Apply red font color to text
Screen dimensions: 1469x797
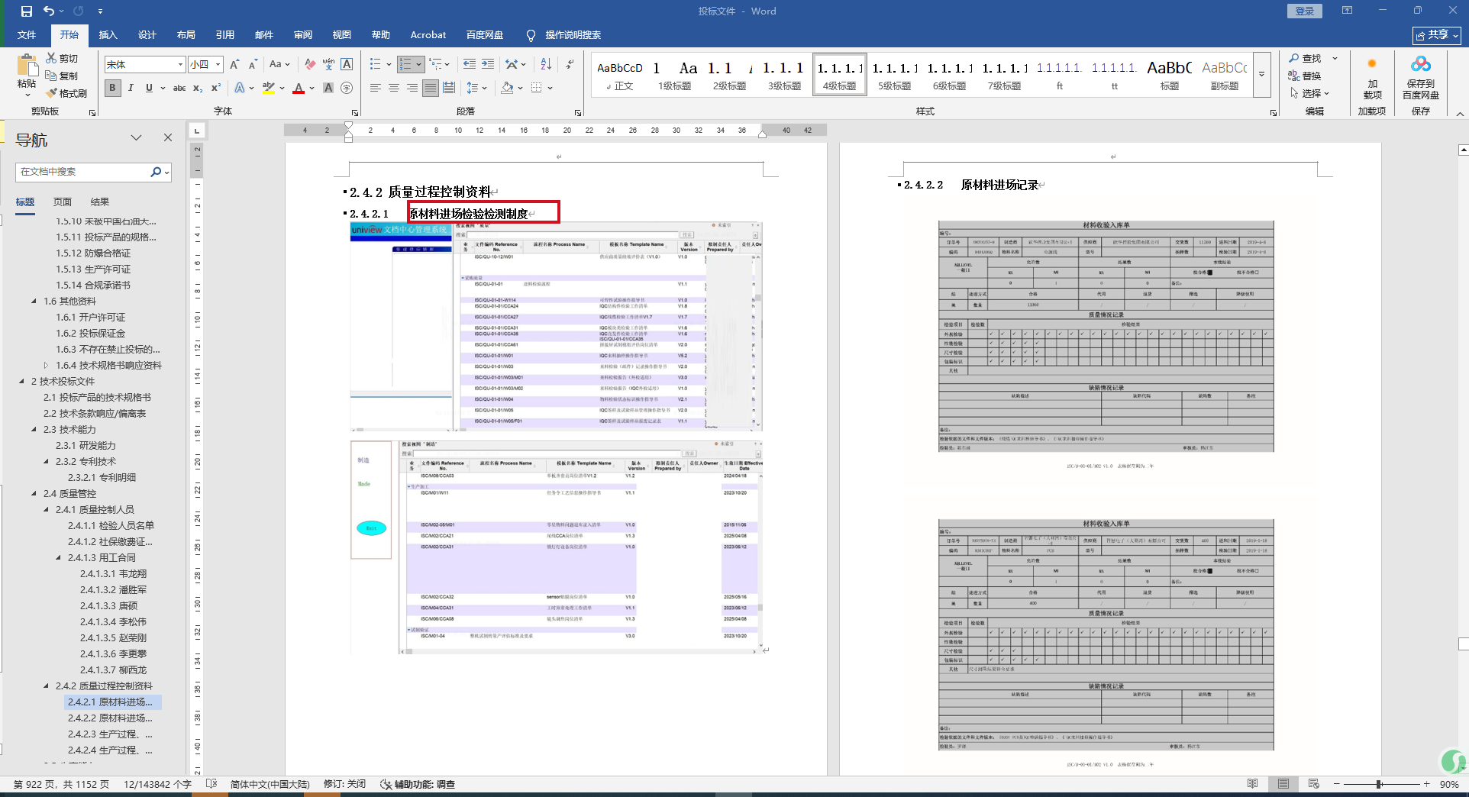pos(299,88)
